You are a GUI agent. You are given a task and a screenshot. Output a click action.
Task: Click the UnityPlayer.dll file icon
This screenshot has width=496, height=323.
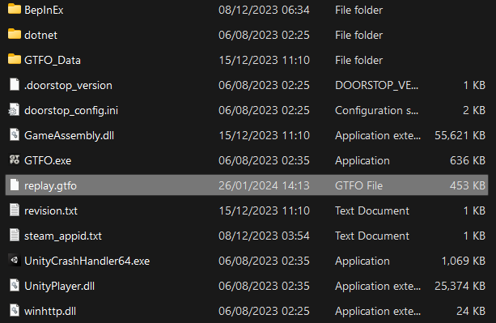[15, 285]
